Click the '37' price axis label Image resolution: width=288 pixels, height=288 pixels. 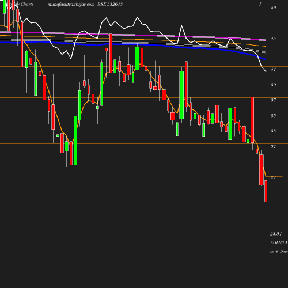coord(273,100)
